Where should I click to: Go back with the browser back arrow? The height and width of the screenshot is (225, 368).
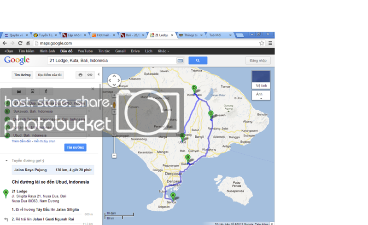5,43
